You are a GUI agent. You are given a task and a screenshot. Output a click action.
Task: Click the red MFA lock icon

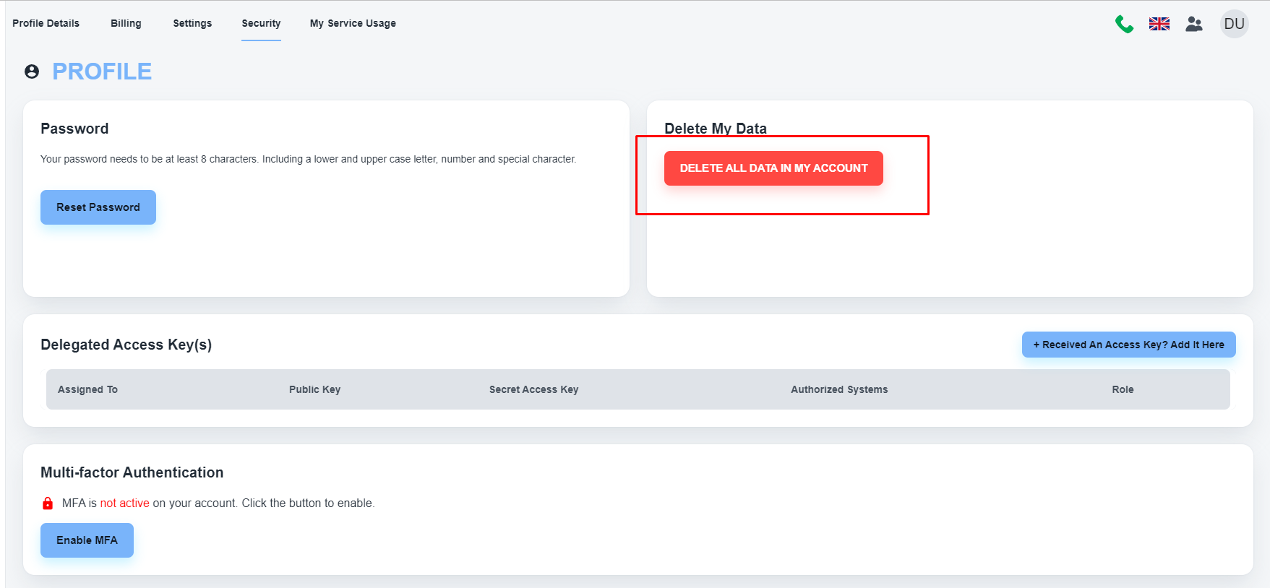pyautogui.click(x=48, y=503)
